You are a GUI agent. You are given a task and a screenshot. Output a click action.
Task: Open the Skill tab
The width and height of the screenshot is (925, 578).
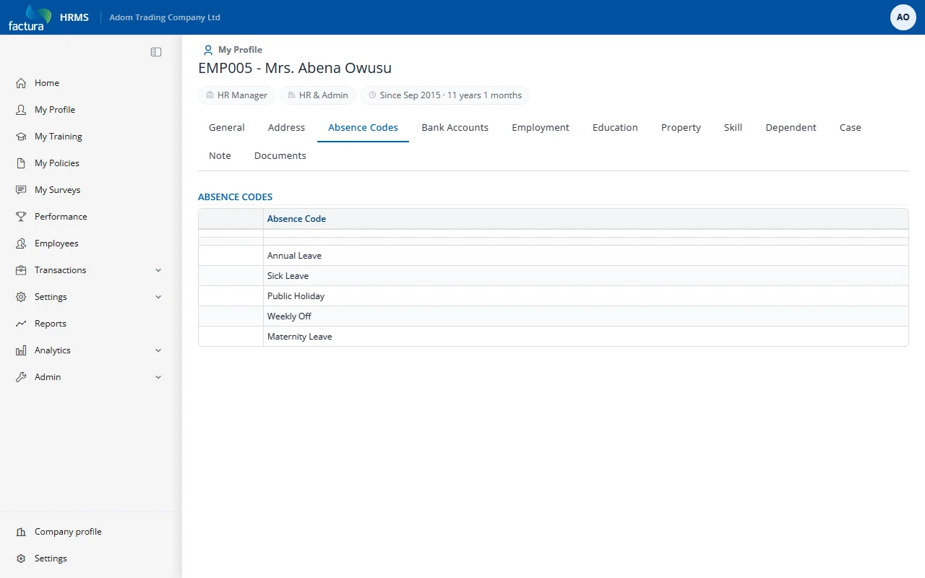click(733, 128)
